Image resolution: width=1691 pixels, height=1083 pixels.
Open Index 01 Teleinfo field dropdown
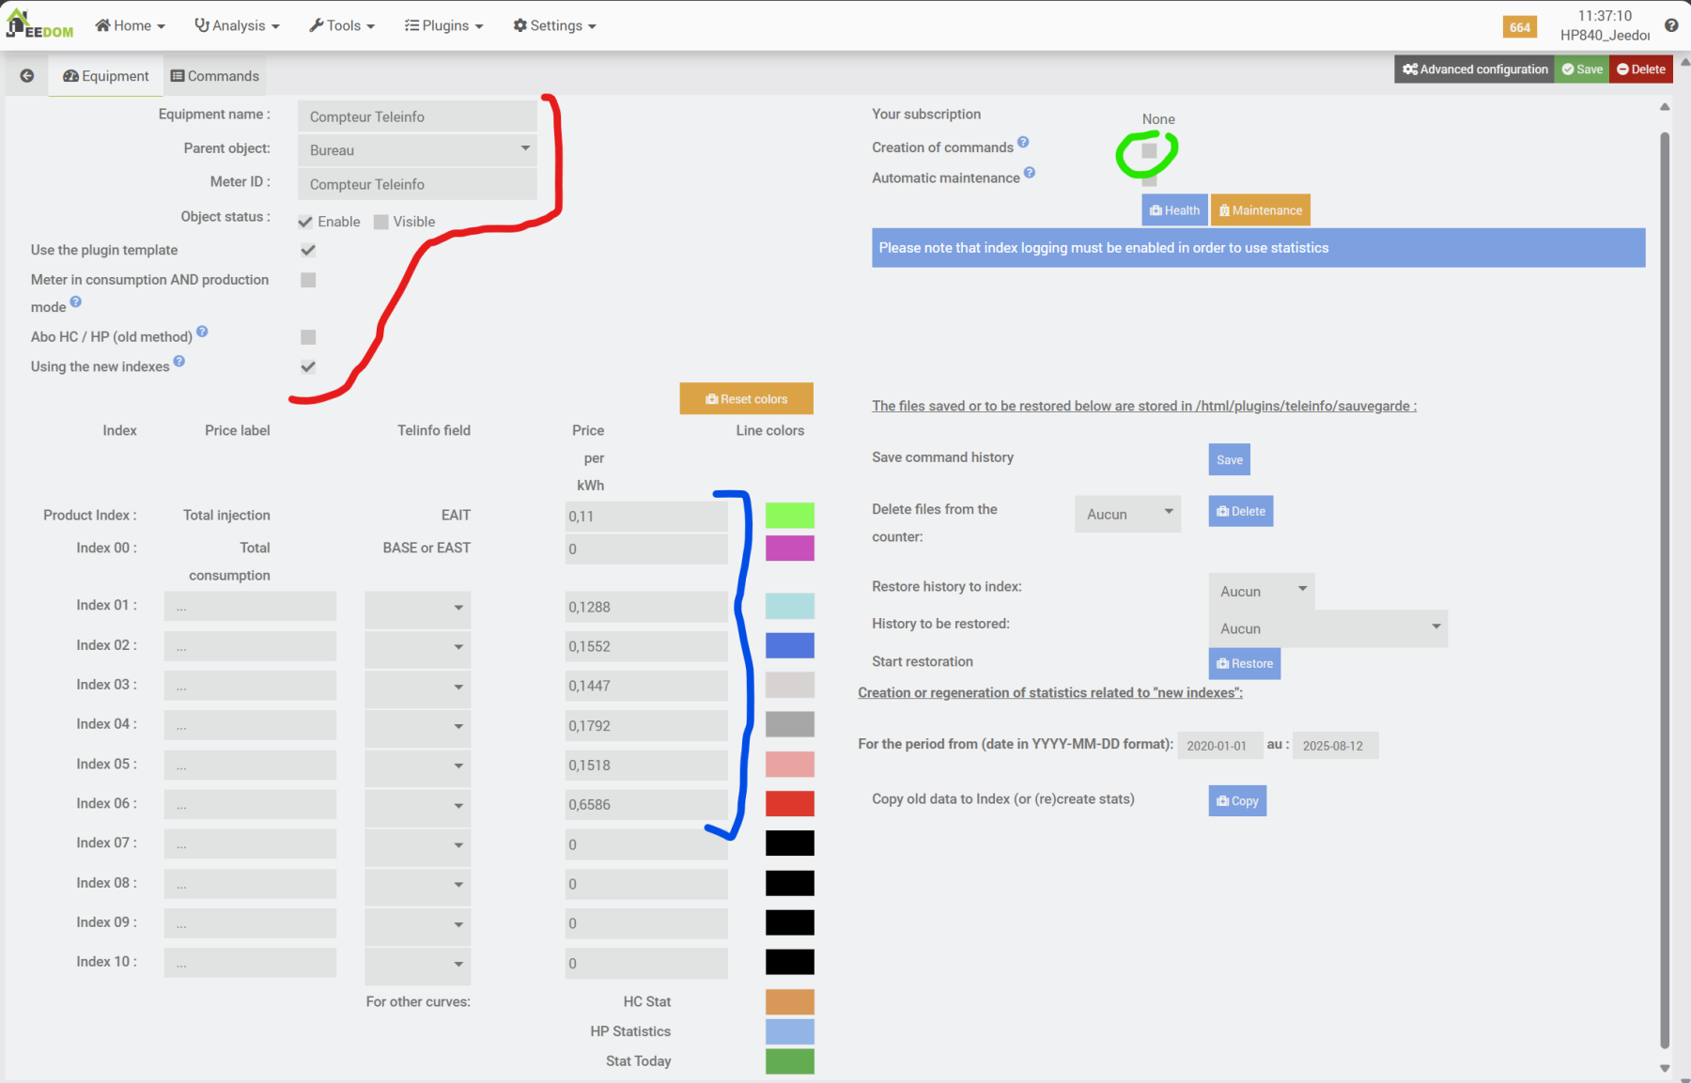coord(417,607)
